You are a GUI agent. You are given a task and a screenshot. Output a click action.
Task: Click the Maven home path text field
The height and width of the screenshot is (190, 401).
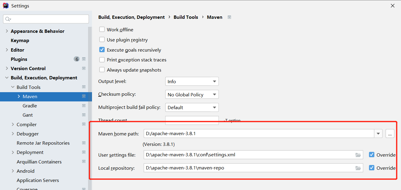pos(259,134)
